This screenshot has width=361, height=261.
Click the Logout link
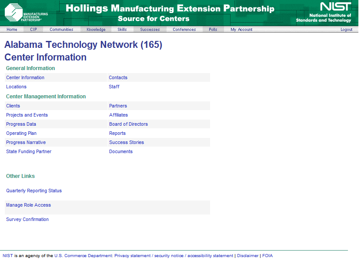(x=347, y=30)
